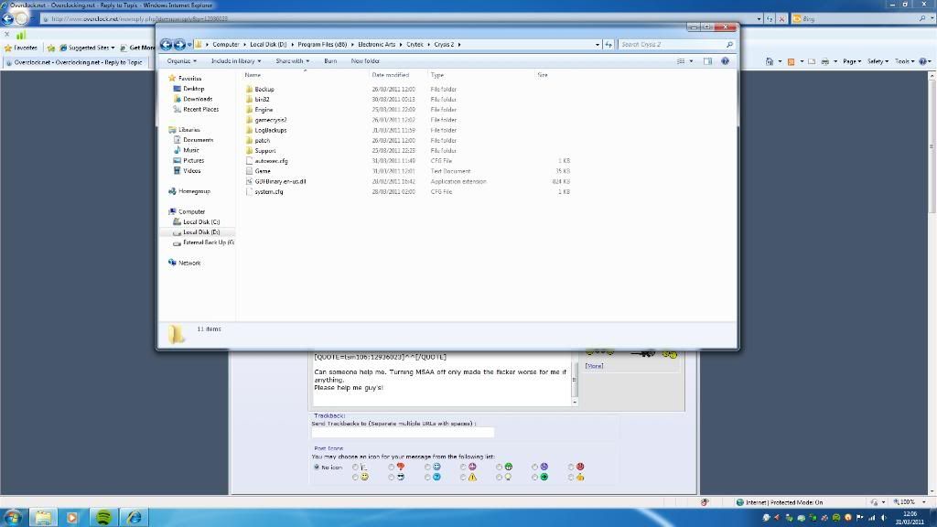This screenshot has height=527, width=937.
Task: Choose the yellow smiley post icon
Action: pyautogui.click(x=364, y=477)
